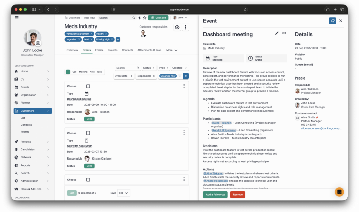
Task: Copy event link using the chain icon
Action: click(284, 33)
